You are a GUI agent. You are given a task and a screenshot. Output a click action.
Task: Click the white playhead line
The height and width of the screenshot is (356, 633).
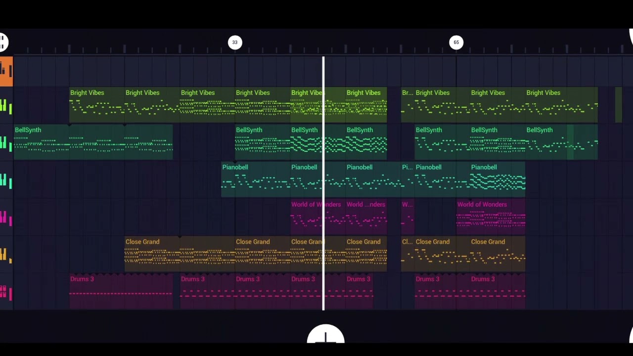[x=323, y=183]
